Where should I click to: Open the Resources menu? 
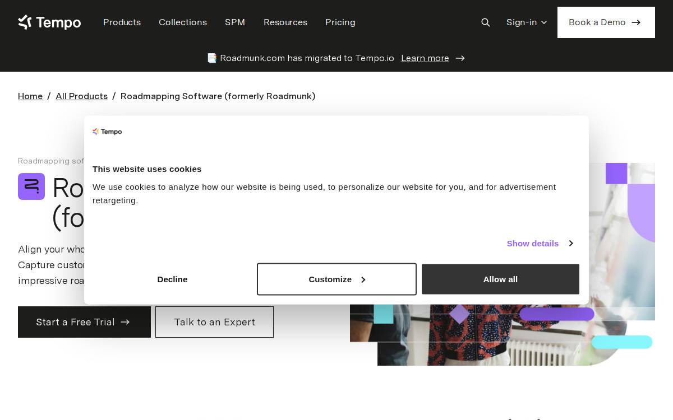pos(285,22)
